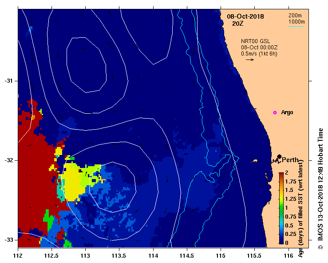Click the colorbar tick label '1.5'

pos(289,190)
